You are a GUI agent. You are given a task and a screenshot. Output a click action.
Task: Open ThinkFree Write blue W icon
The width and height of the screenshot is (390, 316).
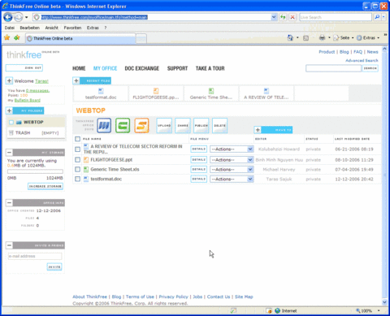[x=104, y=125]
